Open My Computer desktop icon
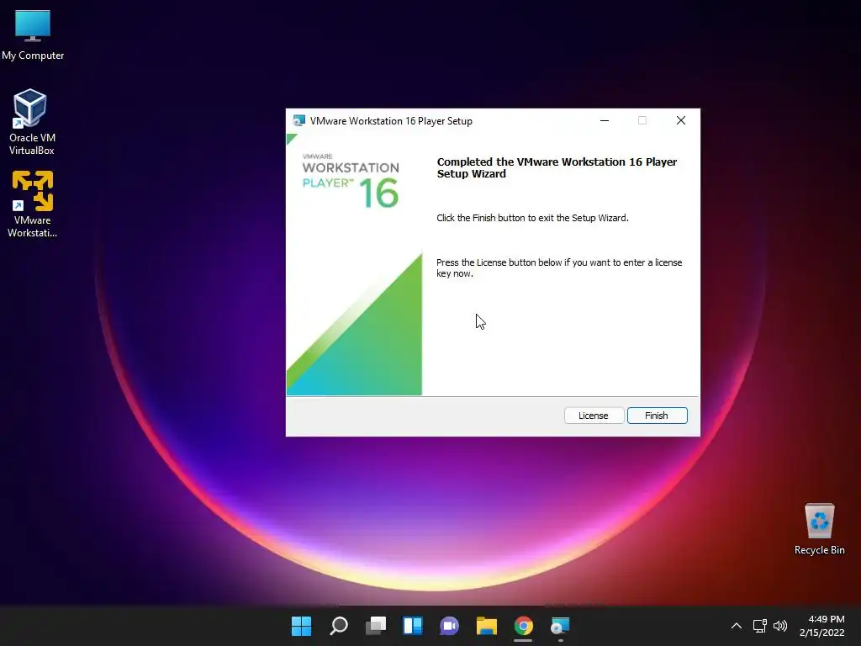861x646 pixels. 33,35
